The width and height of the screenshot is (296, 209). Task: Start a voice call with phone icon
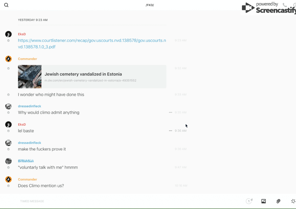[x=285, y=5]
